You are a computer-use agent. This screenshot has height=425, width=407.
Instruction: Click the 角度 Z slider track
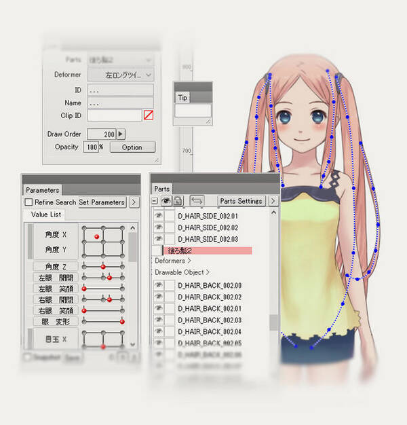point(103,267)
